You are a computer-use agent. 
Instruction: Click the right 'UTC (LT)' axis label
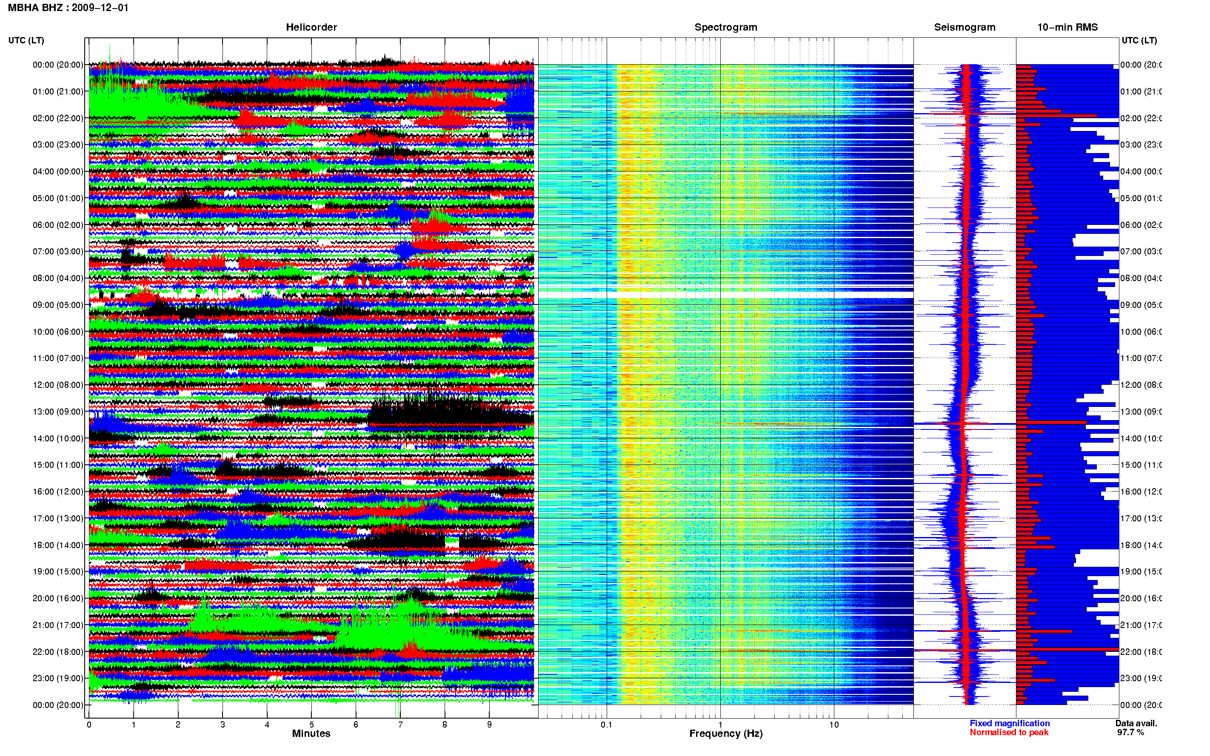point(1139,40)
